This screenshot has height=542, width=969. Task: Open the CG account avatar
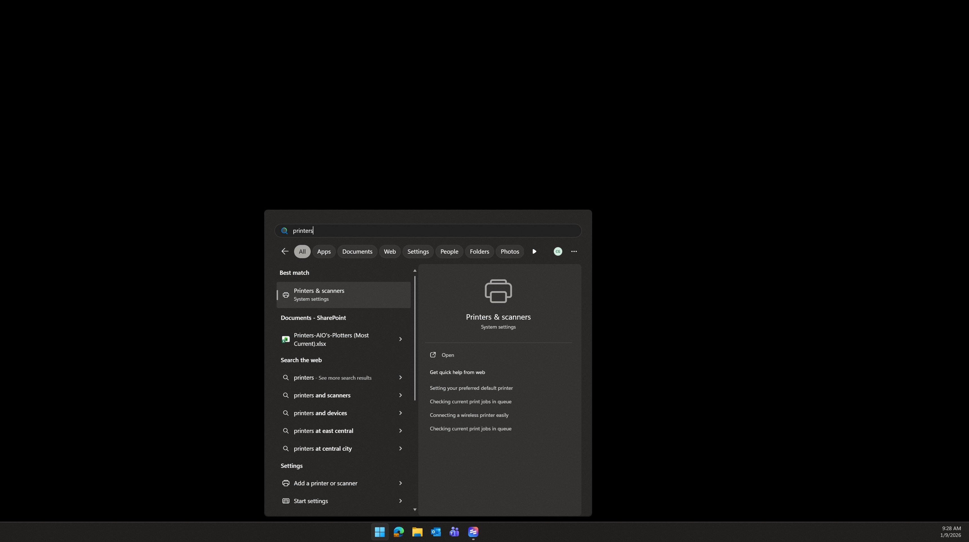point(558,251)
